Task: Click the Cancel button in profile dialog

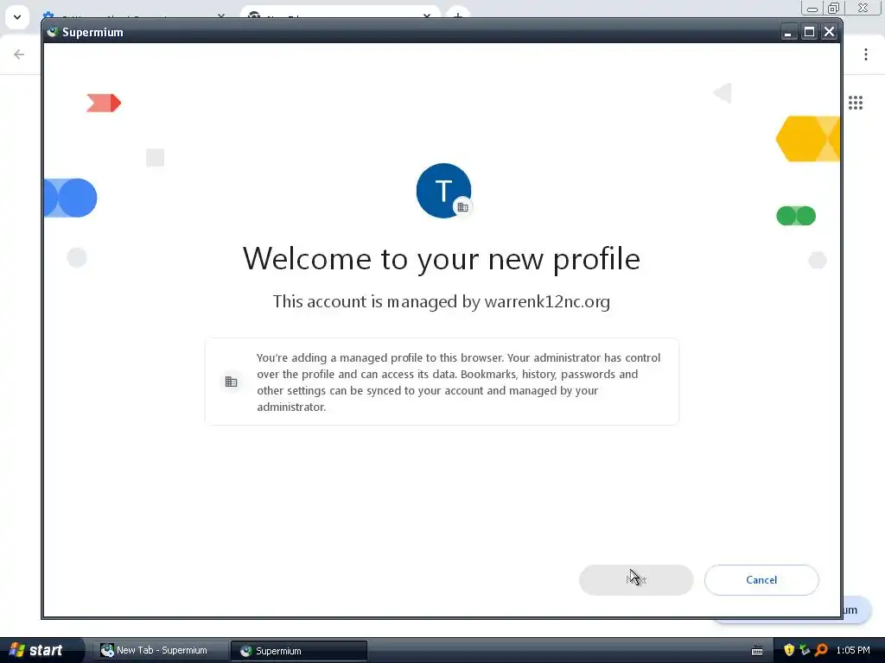Action: click(761, 579)
